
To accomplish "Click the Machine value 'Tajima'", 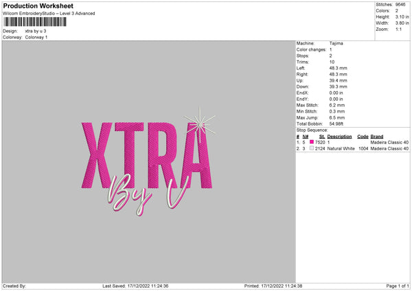I will (336, 43).
